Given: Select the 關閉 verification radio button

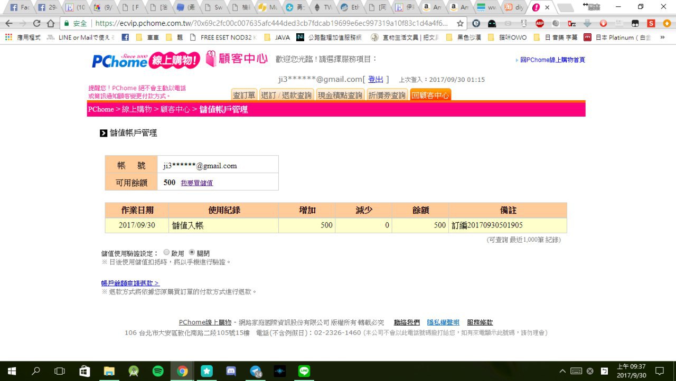Looking at the screenshot, I should [192, 253].
